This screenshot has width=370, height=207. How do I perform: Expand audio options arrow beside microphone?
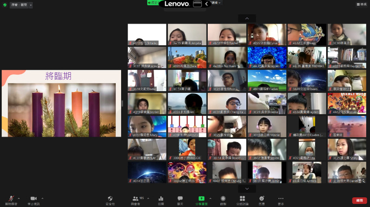click(19, 198)
